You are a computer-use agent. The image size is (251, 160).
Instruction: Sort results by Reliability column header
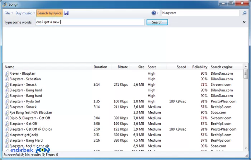(199, 67)
